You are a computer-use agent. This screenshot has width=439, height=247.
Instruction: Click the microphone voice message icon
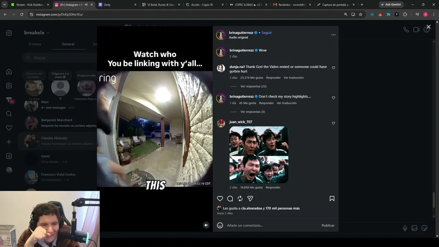[405, 228]
